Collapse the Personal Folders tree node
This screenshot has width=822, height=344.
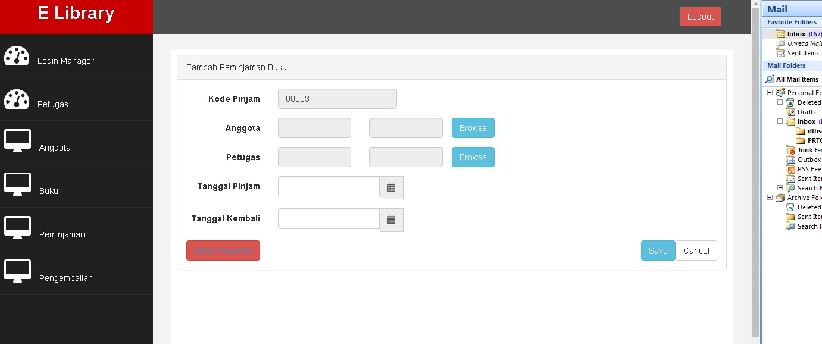(x=770, y=93)
